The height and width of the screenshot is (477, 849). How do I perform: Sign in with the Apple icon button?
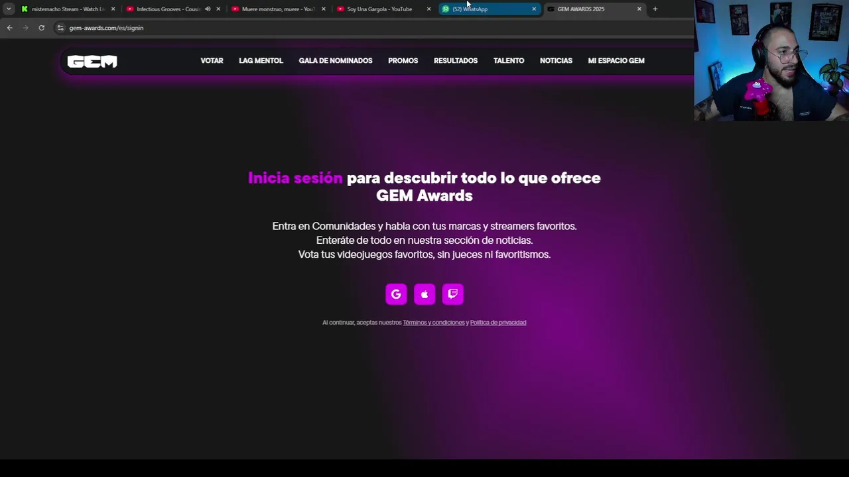(x=424, y=294)
